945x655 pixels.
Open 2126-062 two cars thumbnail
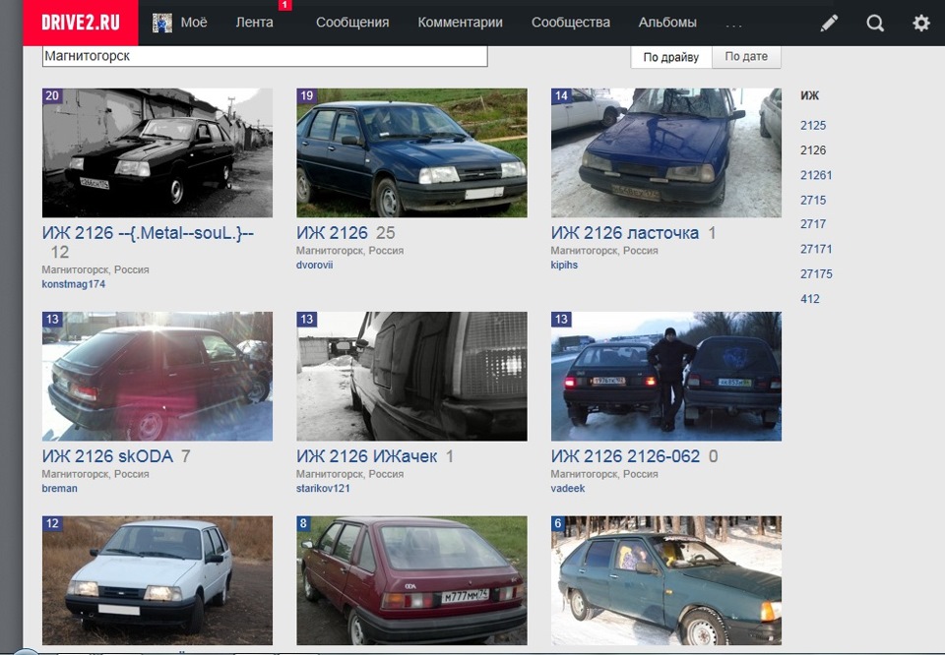pos(666,377)
